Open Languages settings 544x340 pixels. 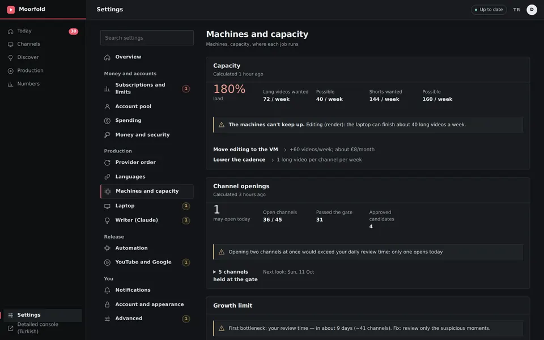tap(147, 177)
